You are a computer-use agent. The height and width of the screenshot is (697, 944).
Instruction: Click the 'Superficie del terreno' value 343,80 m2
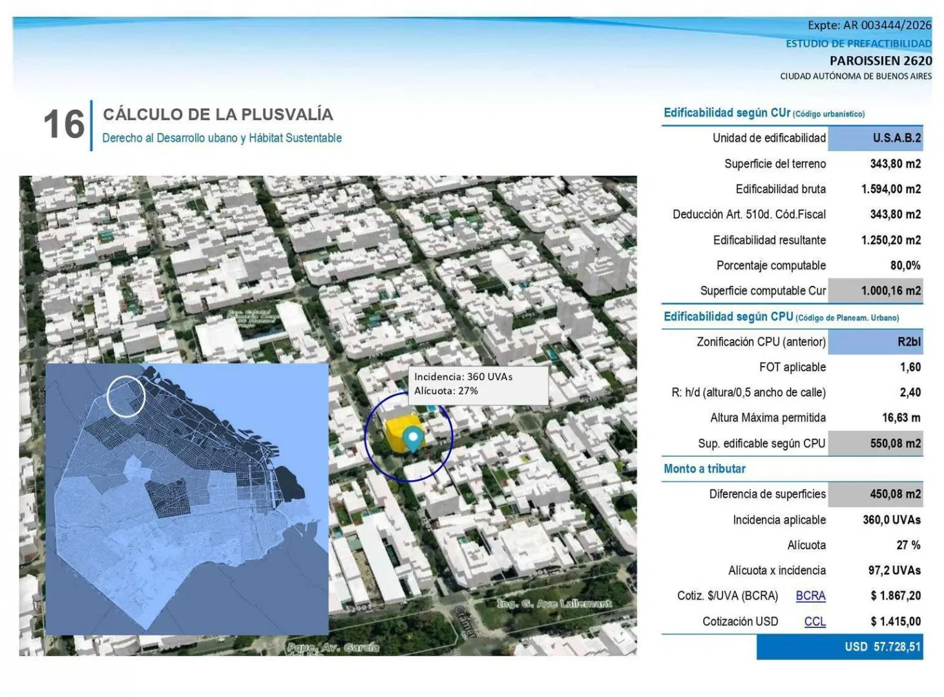pos(895,164)
